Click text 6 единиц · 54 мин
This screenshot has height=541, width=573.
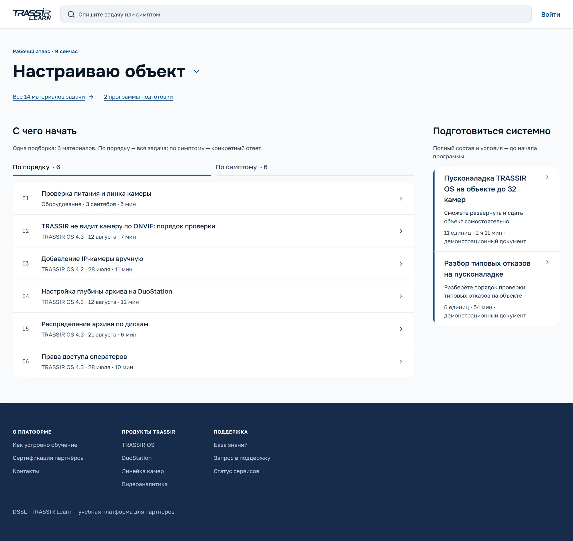tap(468, 307)
